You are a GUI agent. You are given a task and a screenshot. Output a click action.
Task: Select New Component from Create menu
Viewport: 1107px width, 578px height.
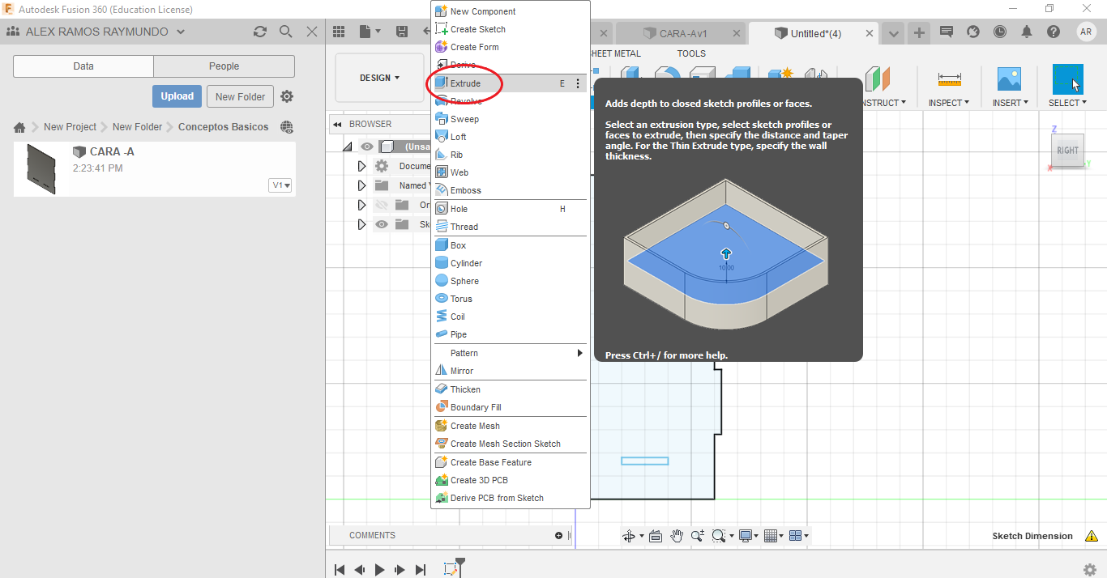[x=510, y=11]
